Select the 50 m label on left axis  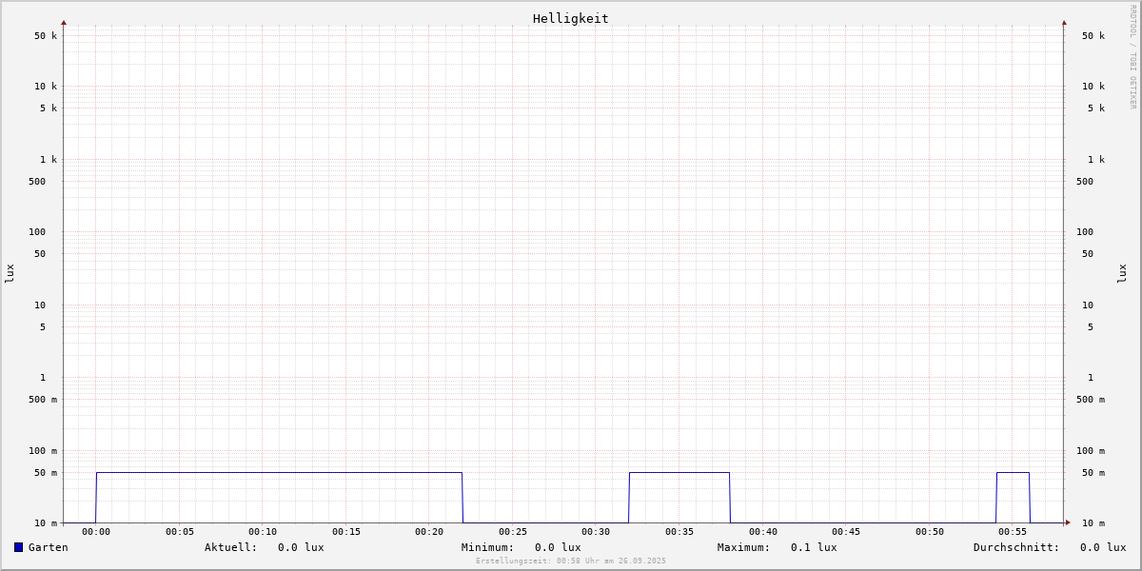[46, 473]
